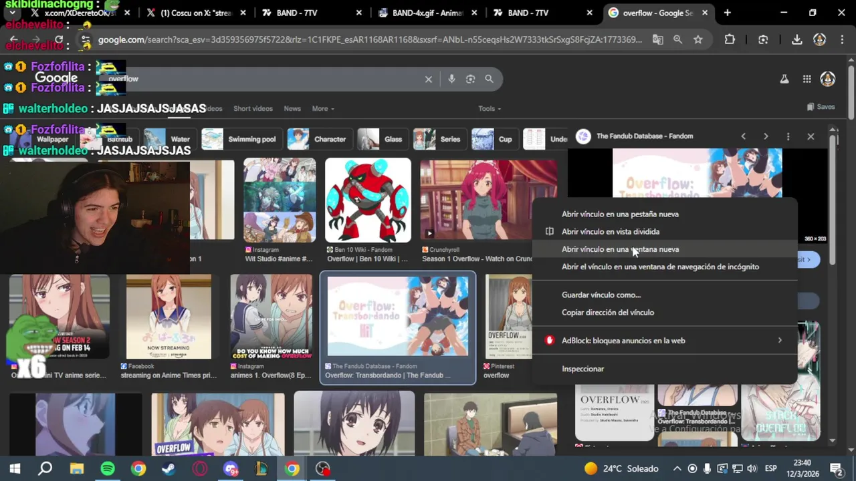
Task: Filter images by 'Series' chip
Action: [439, 139]
